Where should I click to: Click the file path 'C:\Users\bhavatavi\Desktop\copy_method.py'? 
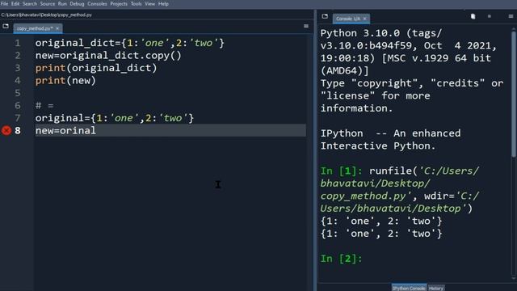coord(47,15)
